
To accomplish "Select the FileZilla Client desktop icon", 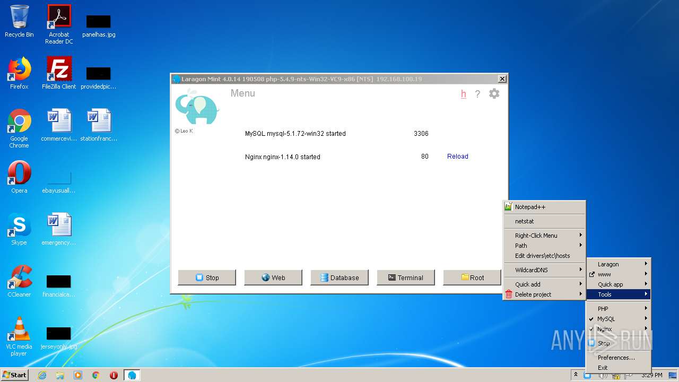I will click(59, 73).
